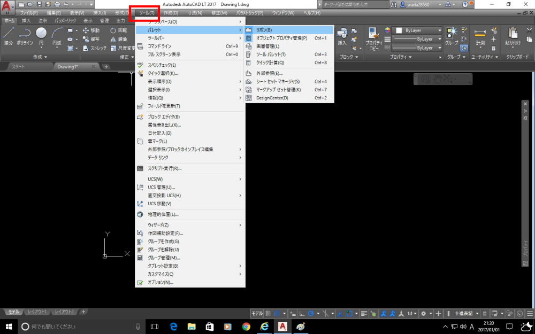Click the Mirror (鏡像) tool

pos(118,39)
